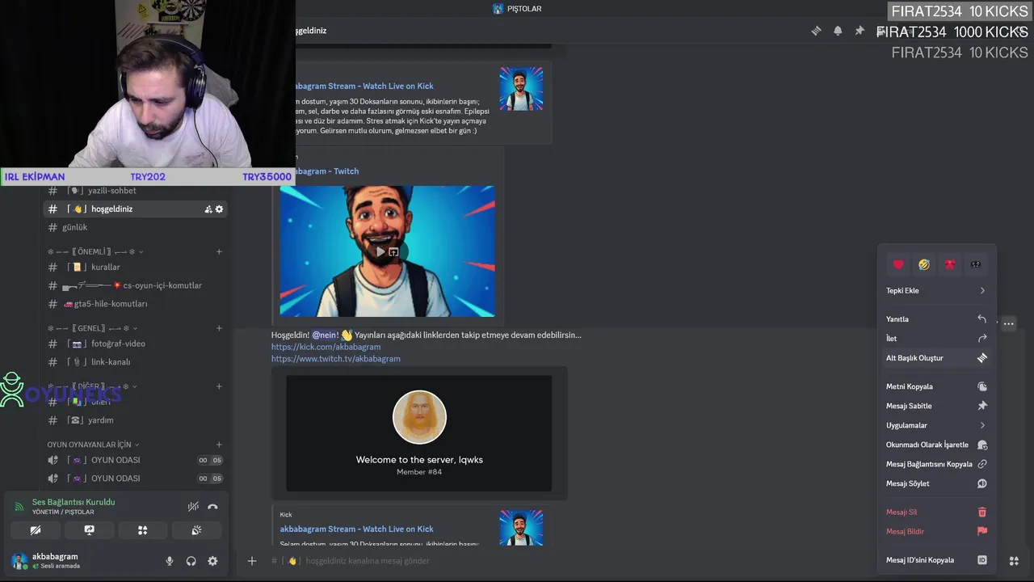Disconnect from voice call

click(x=212, y=507)
